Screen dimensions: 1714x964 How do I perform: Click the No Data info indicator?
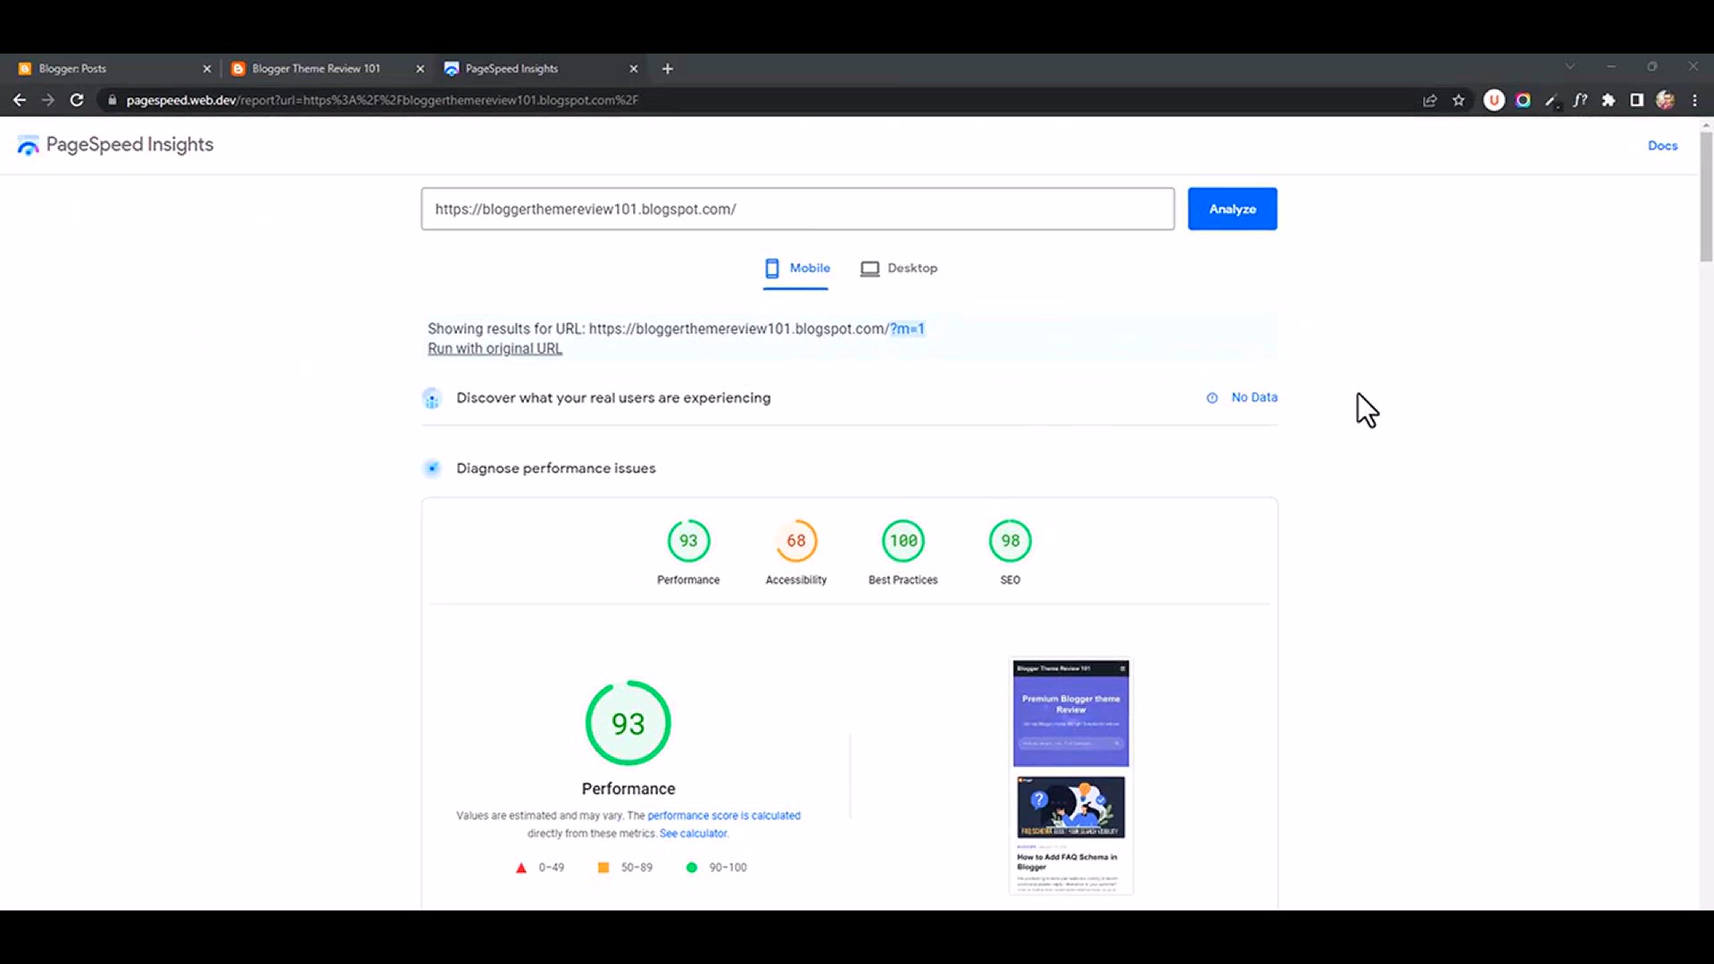(x=1242, y=397)
